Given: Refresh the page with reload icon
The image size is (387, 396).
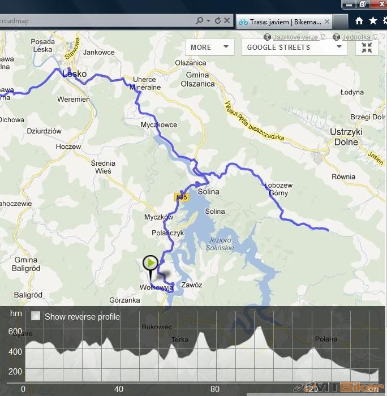Looking at the screenshot, I should click(x=217, y=21).
